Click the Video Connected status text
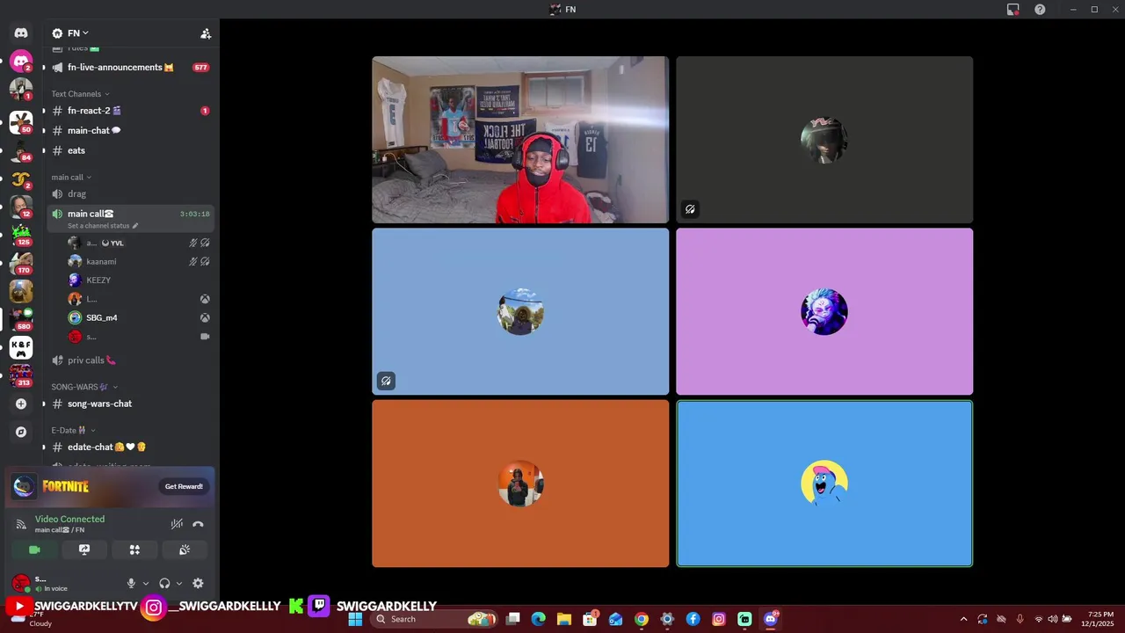The image size is (1125, 633). pyautogui.click(x=69, y=520)
